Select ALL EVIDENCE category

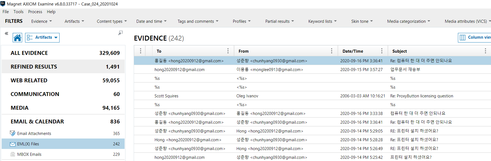click(x=63, y=53)
